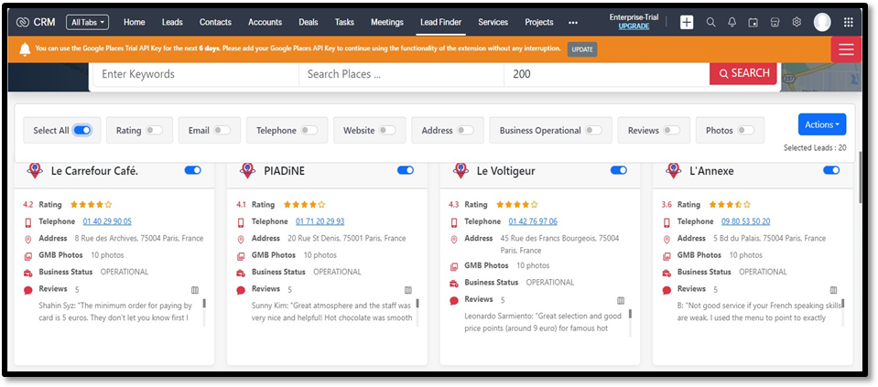Go to the Home tab
This screenshot has height=387, width=878.
point(135,22)
